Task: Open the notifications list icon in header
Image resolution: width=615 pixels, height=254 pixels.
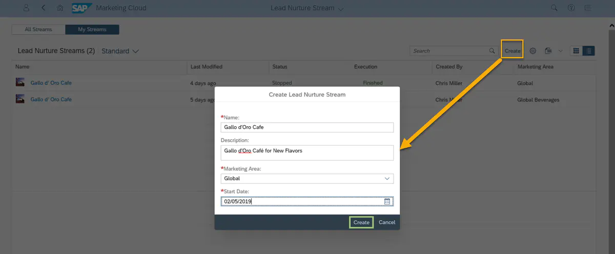Action: coord(588,8)
